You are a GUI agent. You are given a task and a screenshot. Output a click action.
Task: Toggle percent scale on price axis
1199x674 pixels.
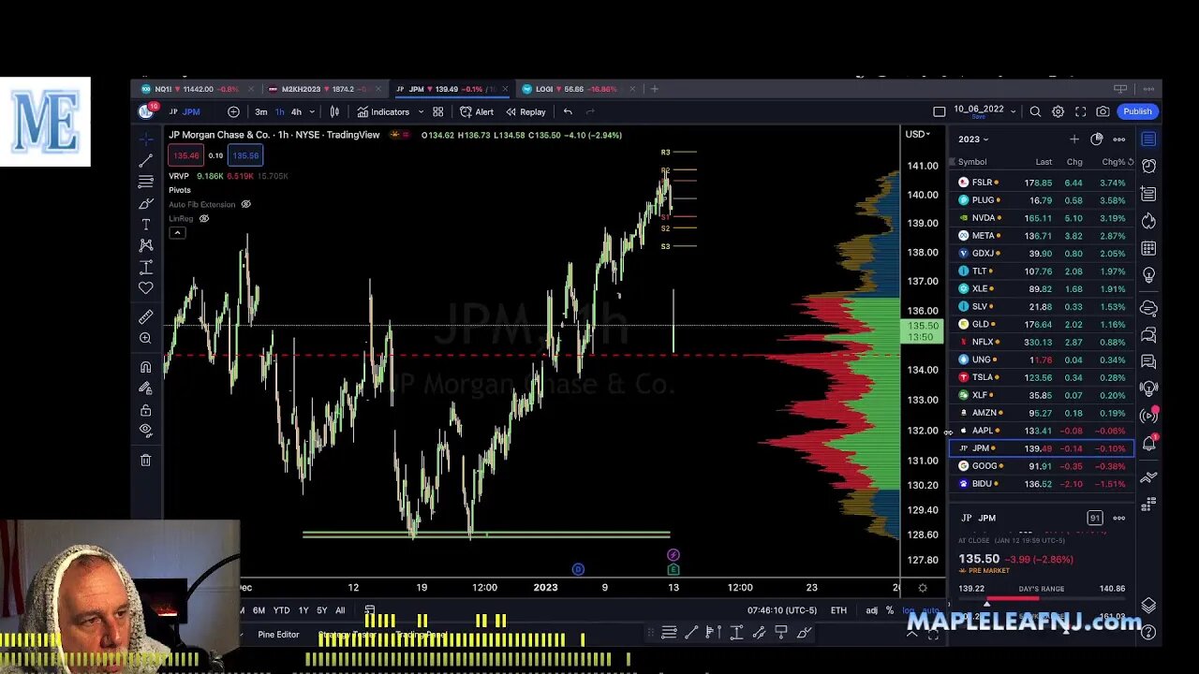(x=890, y=610)
